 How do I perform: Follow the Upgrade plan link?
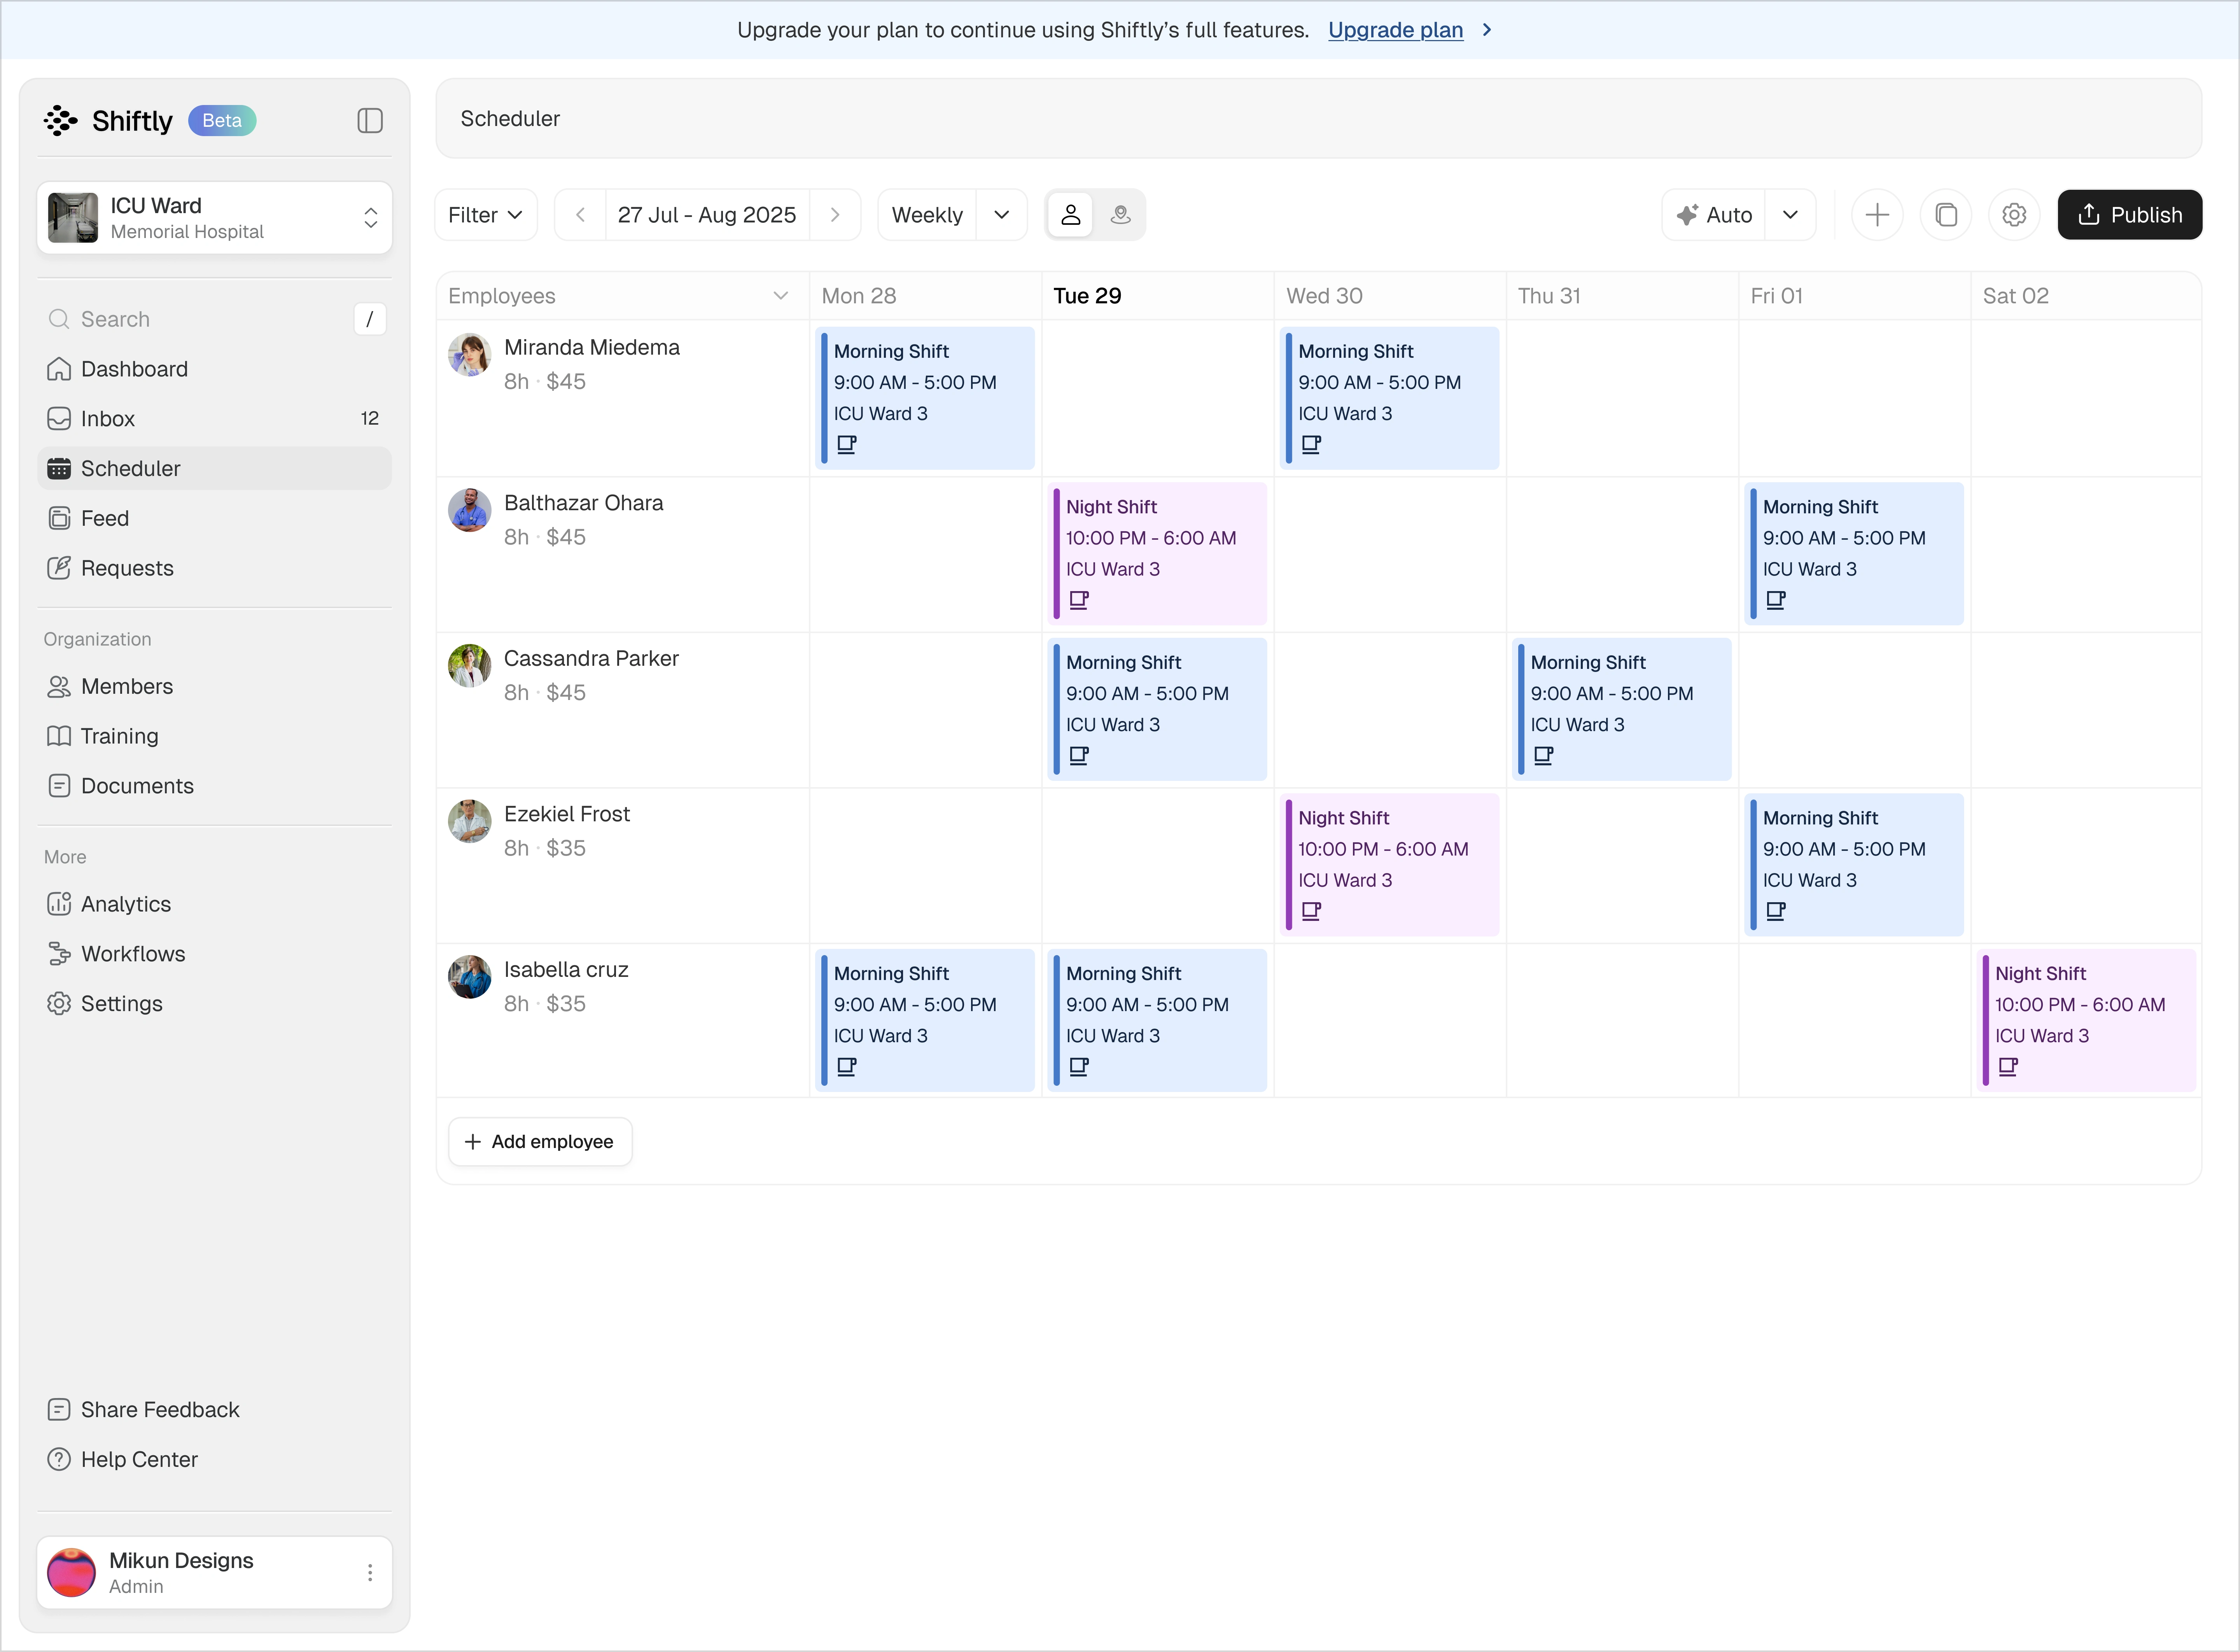[1395, 30]
